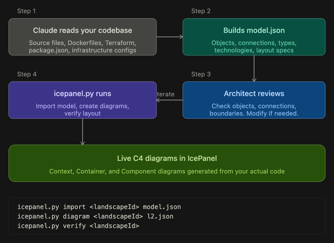Click the 'Step 4' label
Viewport: 334px width, 243px height.
27,74
